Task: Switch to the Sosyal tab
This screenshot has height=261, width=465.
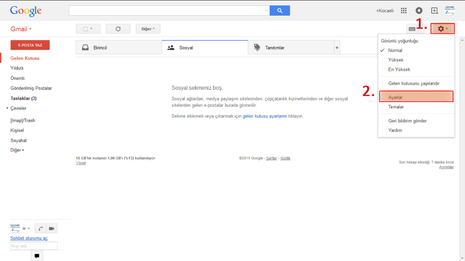Action: coord(204,47)
